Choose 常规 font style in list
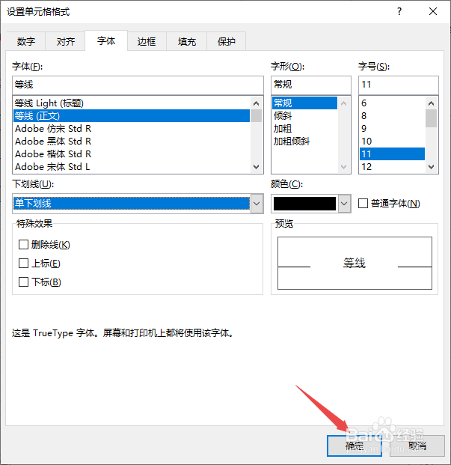 pyautogui.click(x=304, y=103)
